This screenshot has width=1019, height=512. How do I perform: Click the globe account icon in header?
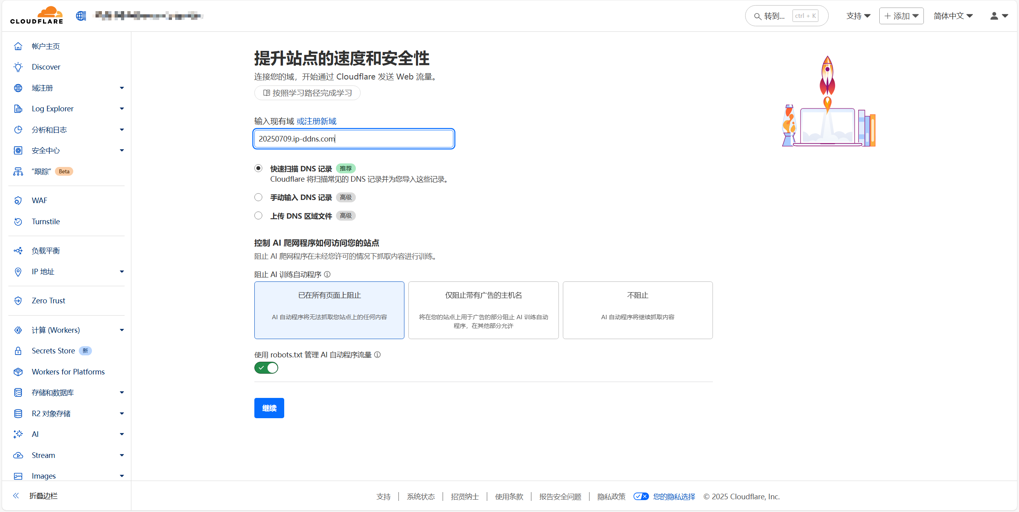click(81, 16)
